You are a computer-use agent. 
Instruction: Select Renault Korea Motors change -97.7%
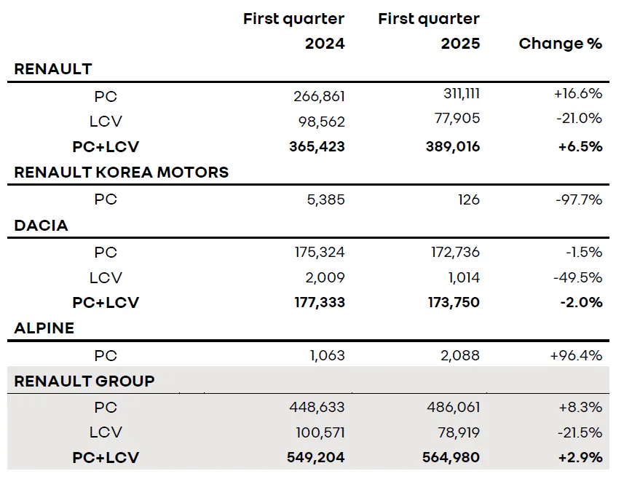click(579, 199)
